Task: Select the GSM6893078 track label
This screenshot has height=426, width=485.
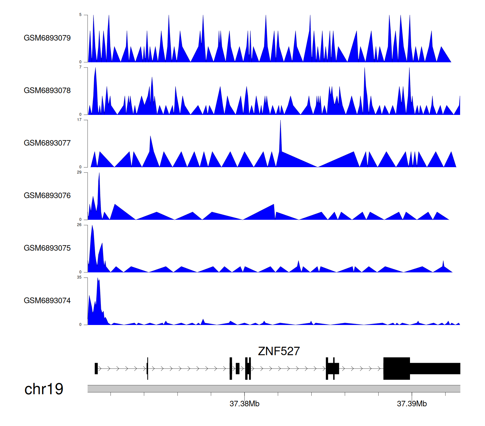Action: [47, 91]
